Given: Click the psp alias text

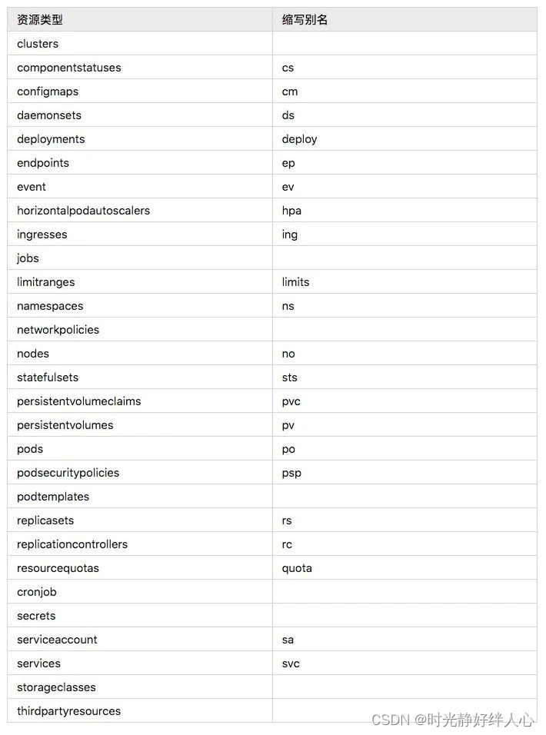Looking at the screenshot, I should [x=291, y=473].
